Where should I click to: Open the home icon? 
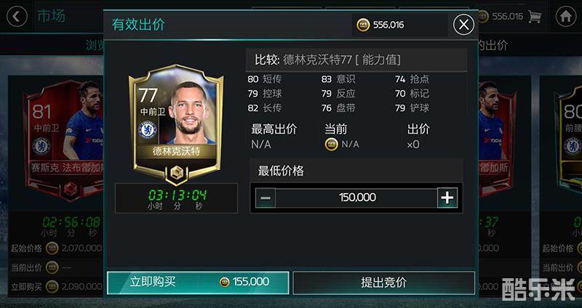[566, 17]
